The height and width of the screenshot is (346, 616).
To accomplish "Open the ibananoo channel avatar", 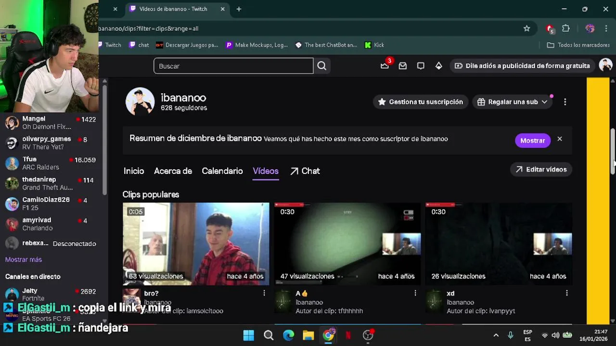I will pyautogui.click(x=140, y=102).
